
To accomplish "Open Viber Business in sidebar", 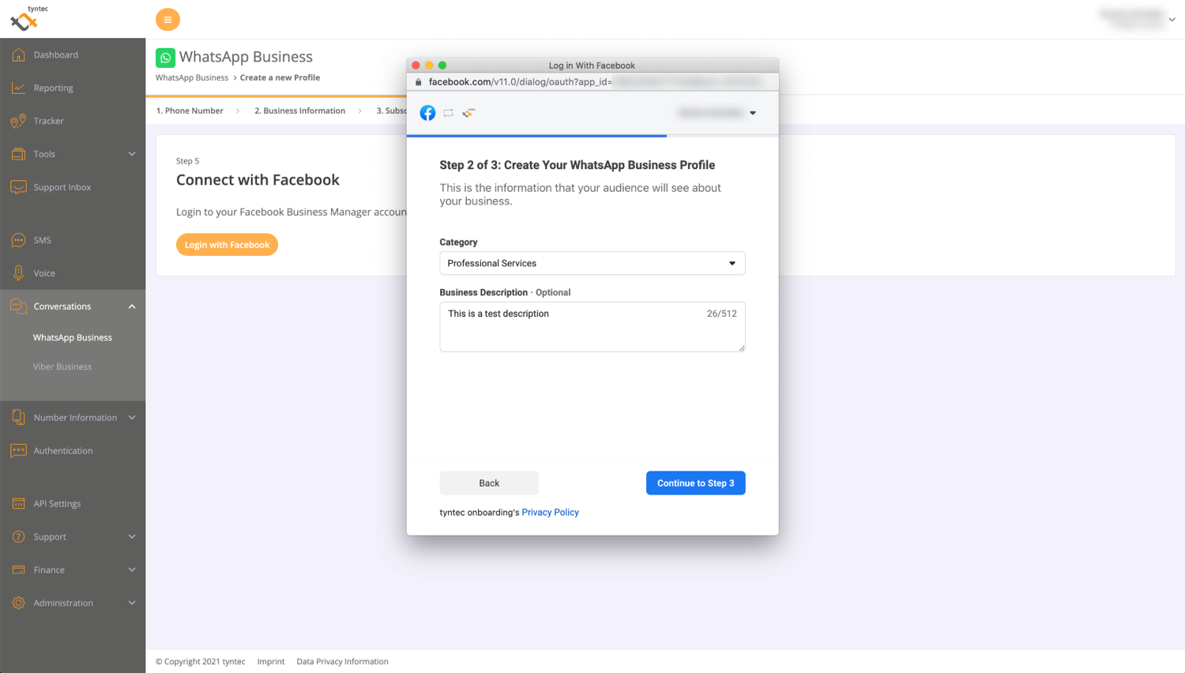I will tap(62, 367).
